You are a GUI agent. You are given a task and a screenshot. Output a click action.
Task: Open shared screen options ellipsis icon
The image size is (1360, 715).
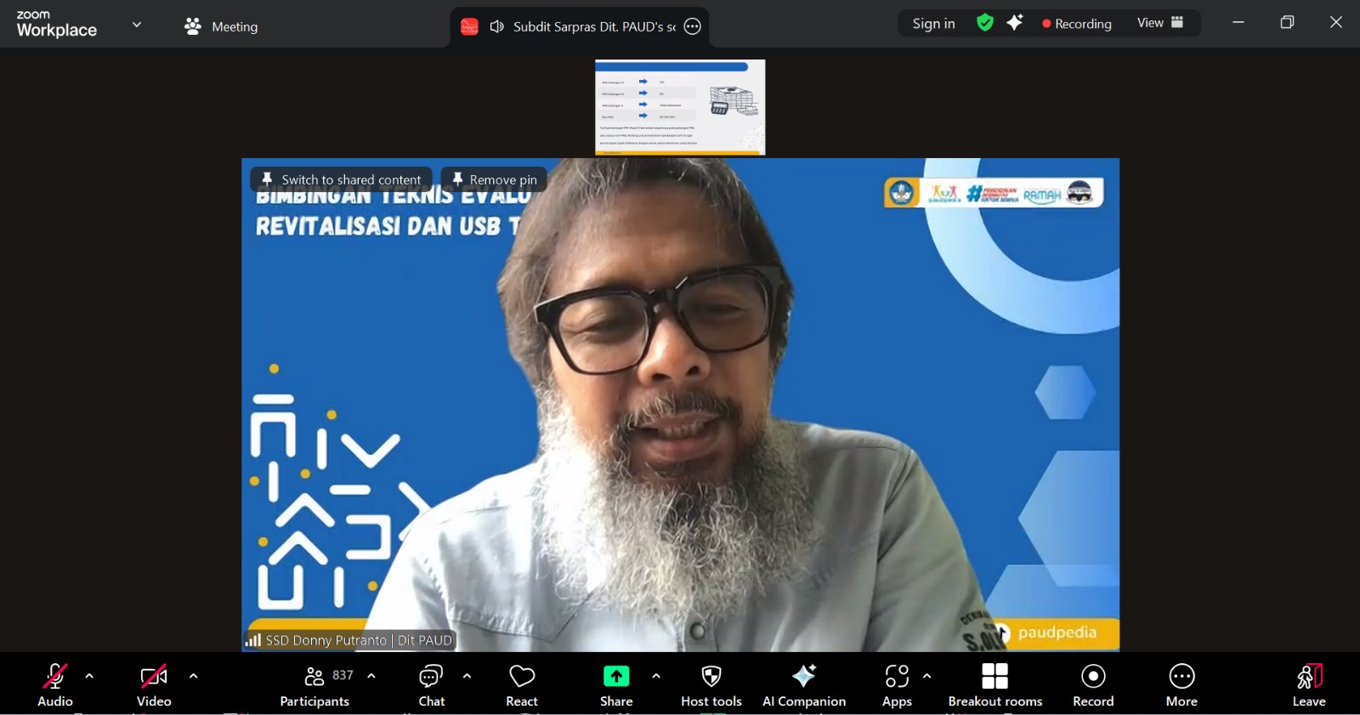tap(693, 26)
